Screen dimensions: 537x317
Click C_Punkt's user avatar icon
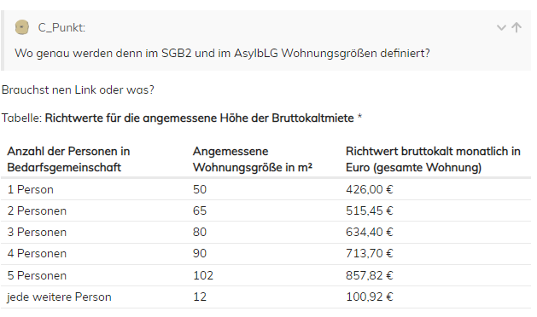(x=22, y=27)
